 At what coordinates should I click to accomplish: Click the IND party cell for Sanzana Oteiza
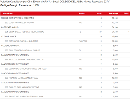pos(80,78)
